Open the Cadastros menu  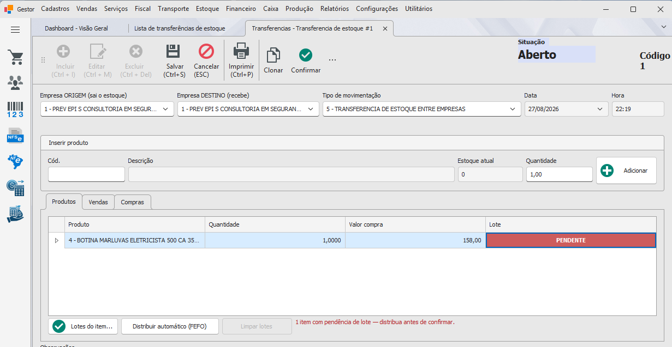55,9
